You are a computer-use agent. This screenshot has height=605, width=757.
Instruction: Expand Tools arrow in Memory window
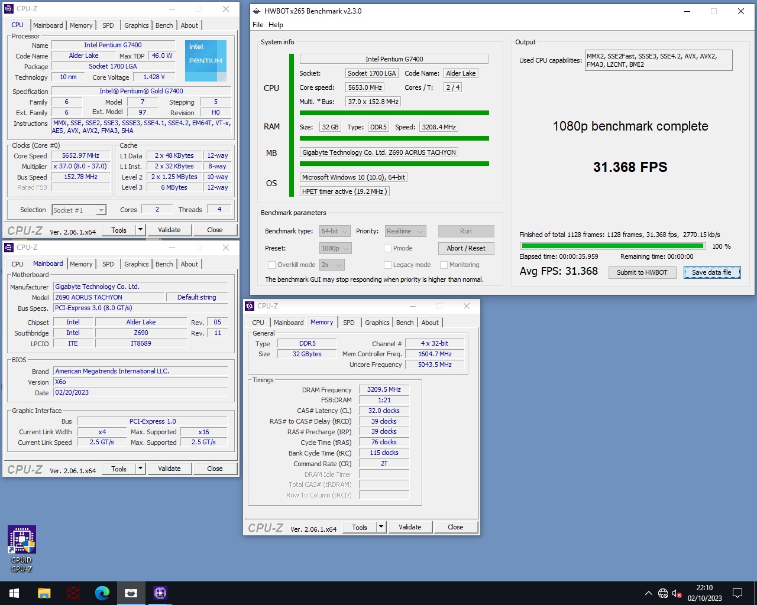coord(381,527)
